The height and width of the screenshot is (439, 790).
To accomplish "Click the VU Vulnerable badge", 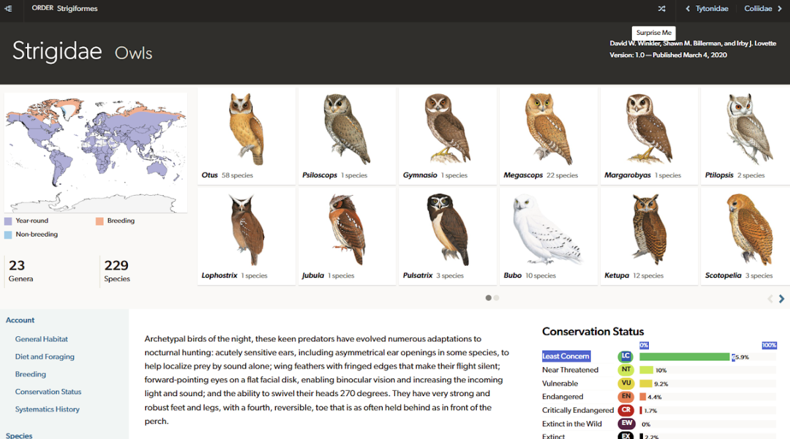I will [x=625, y=384].
